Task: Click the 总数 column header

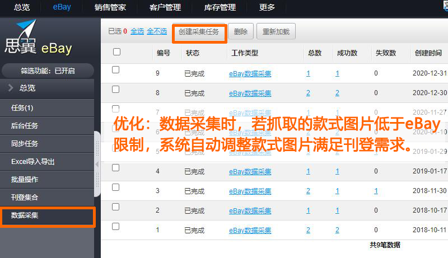Action: (x=315, y=53)
